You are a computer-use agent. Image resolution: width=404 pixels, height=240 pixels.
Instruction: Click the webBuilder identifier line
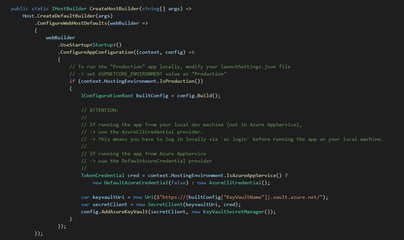[61, 38]
